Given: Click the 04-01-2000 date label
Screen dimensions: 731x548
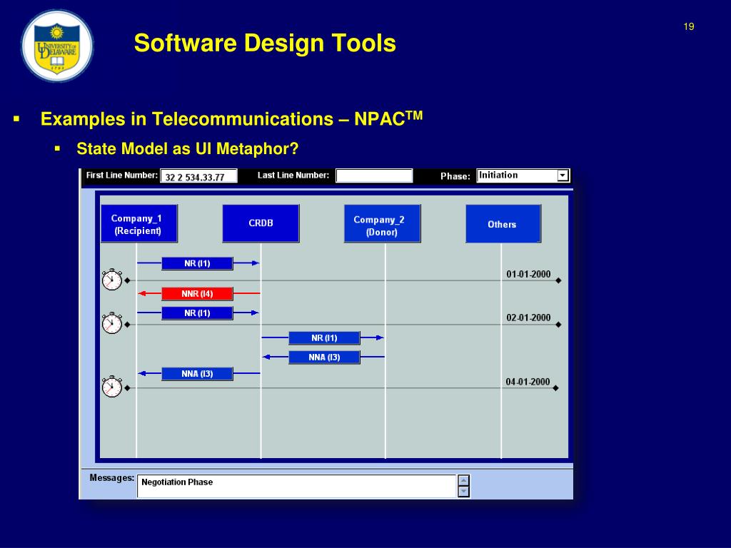Looking at the screenshot, I should tap(528, 382).
